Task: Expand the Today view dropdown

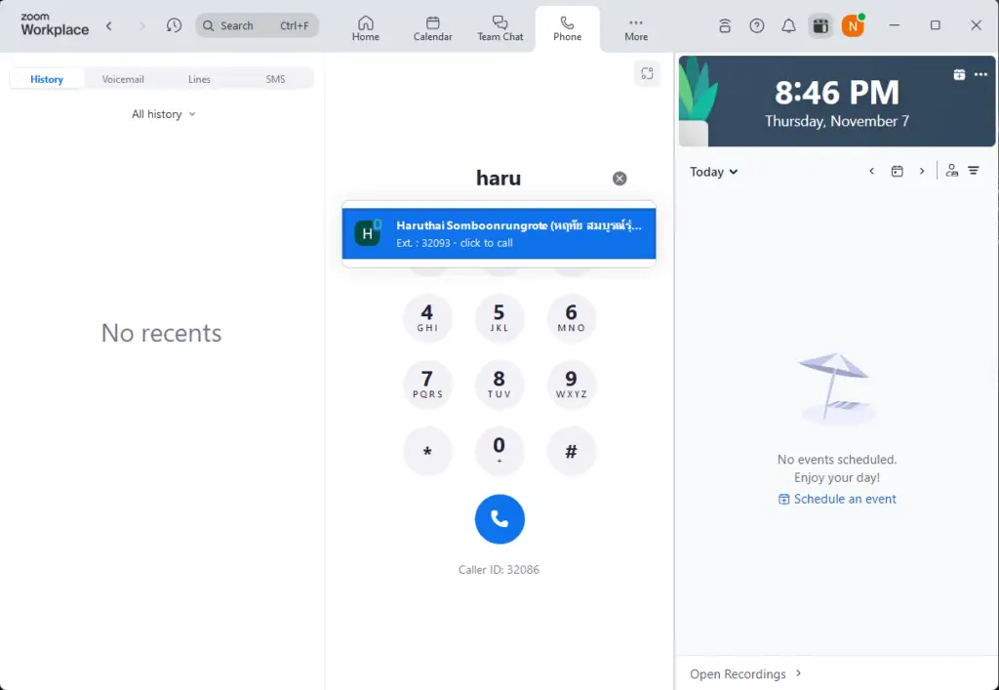Action: click(713, 172)
